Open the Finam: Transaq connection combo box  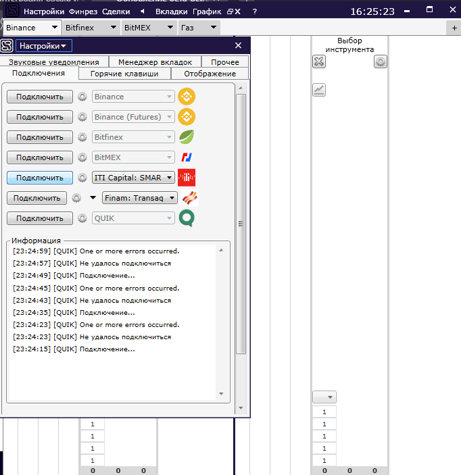click(x=140, y=198)
